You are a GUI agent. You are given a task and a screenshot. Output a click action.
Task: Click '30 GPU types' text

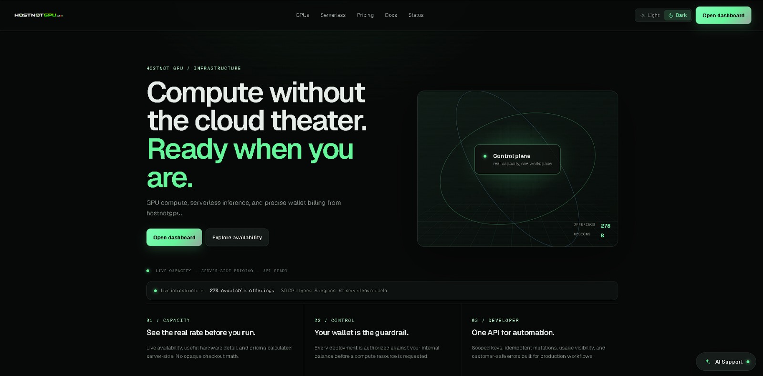(x=296, y=291)
